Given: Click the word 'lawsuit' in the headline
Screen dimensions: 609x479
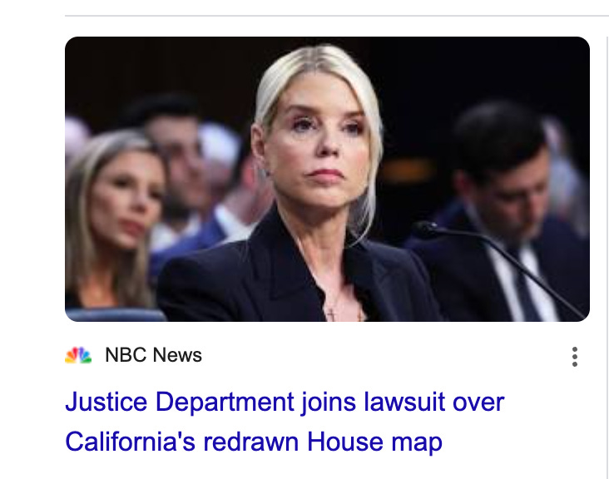Looking at the screenshot, I should tap(404, 402).
